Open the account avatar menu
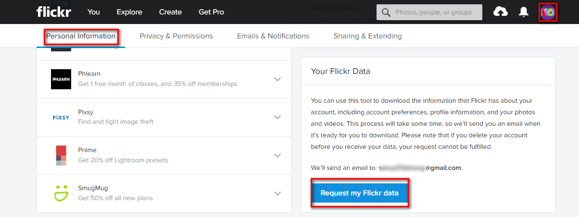579x217 pixels. [548, 12]
